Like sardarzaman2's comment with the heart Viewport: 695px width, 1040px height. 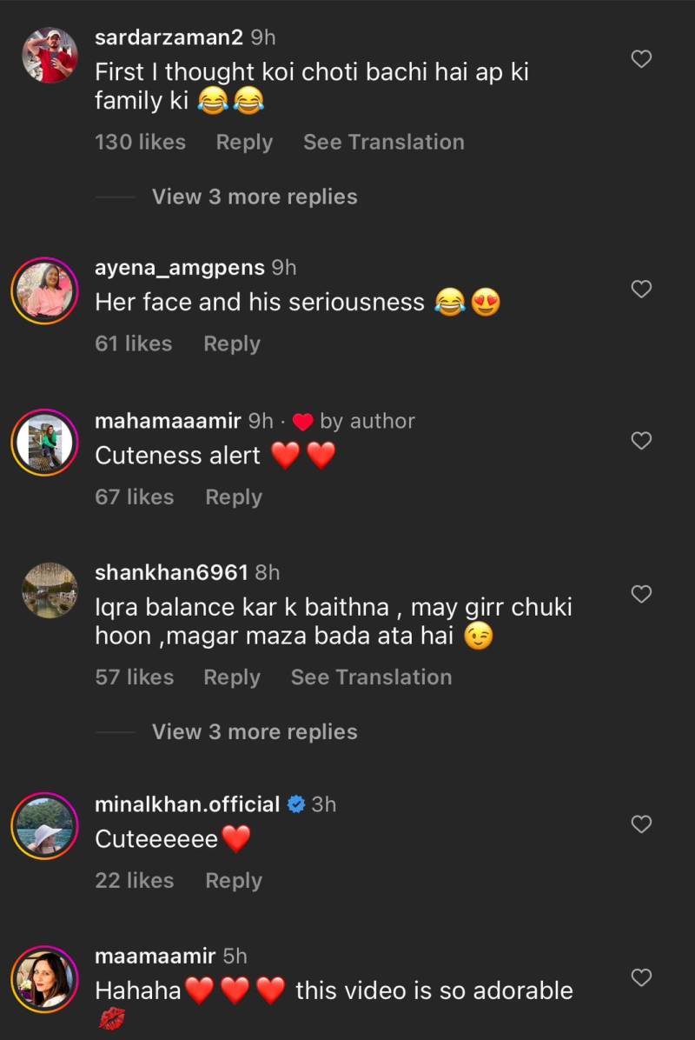pos(641,59)
